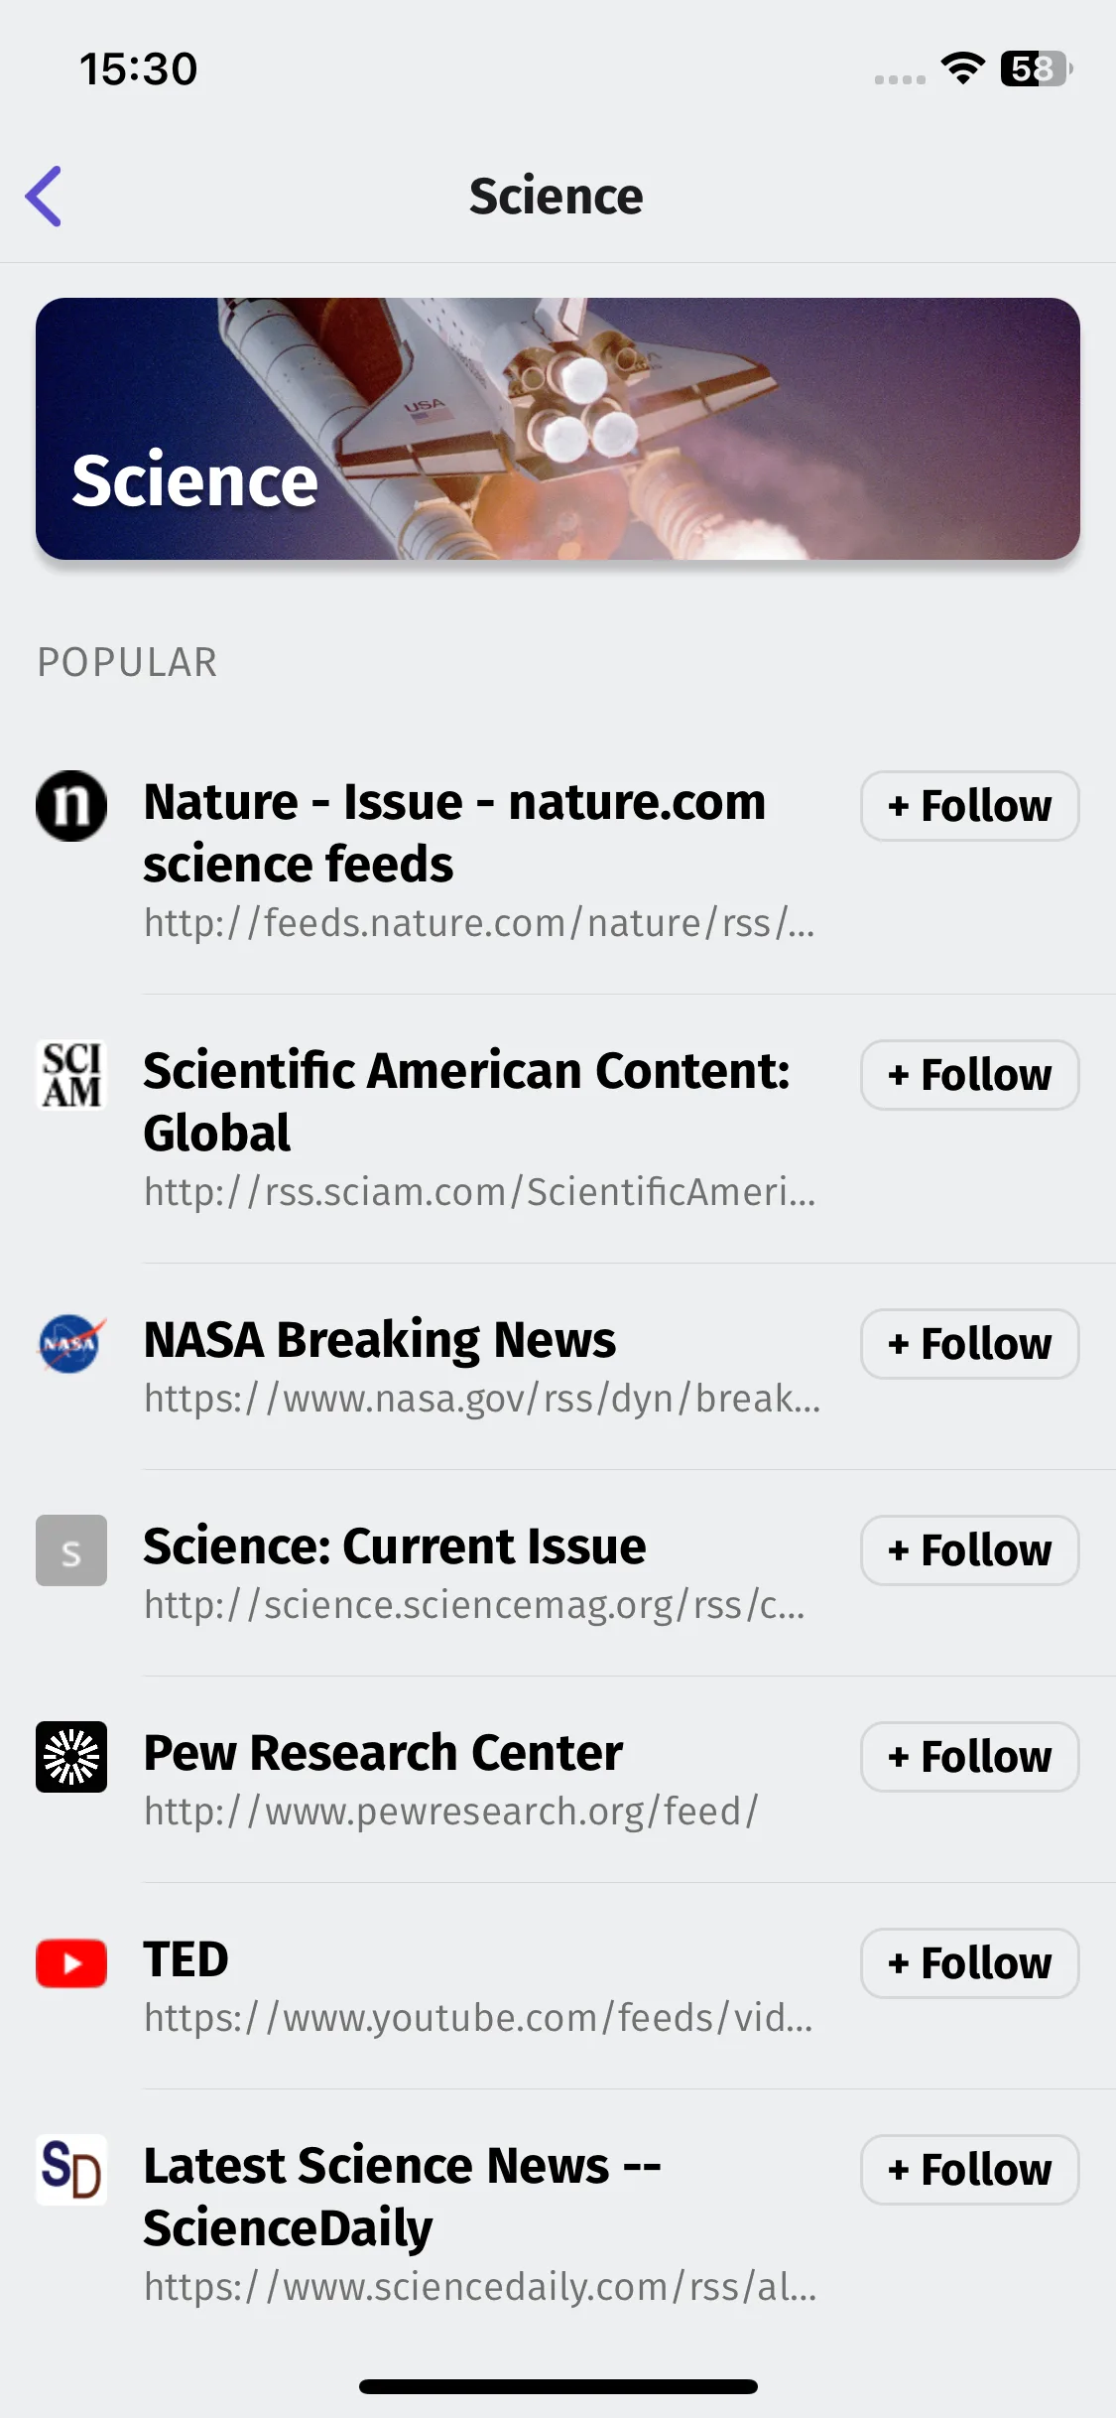
Task: Tap the red YouTube TED icon
Action: [x=71, y=1963]
